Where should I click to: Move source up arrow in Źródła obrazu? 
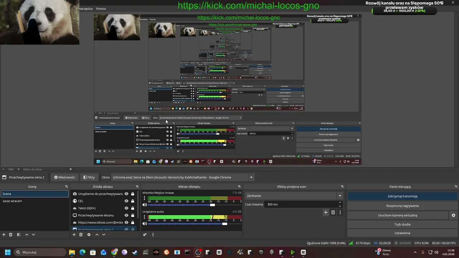click(97, 235)
